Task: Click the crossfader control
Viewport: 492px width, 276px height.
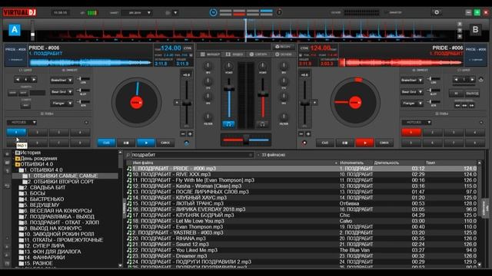Action: (246, 140)
